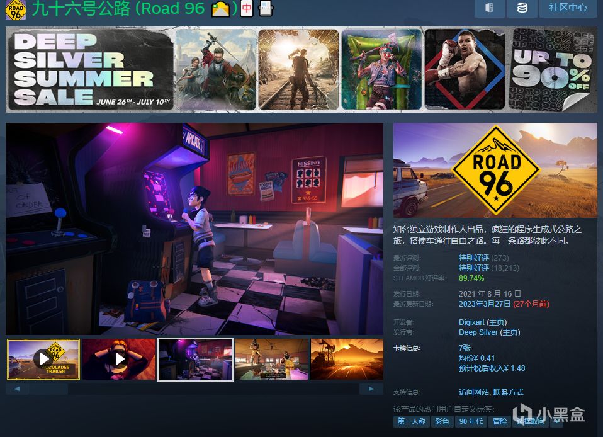The image size is (603, 437).
Task: Click the SteamDB rating 89.74%
Action: [471, 278]
